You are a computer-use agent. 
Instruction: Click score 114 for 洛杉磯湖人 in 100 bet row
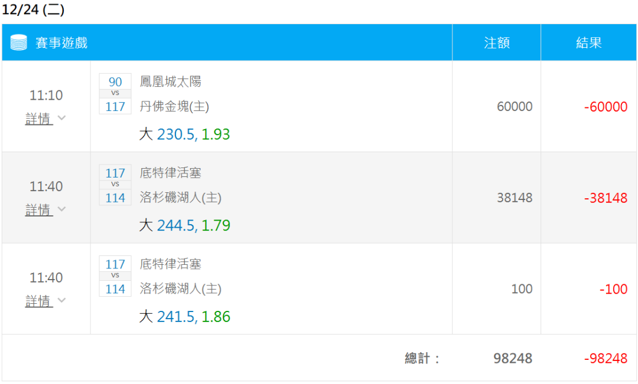[x=115, y=289]
